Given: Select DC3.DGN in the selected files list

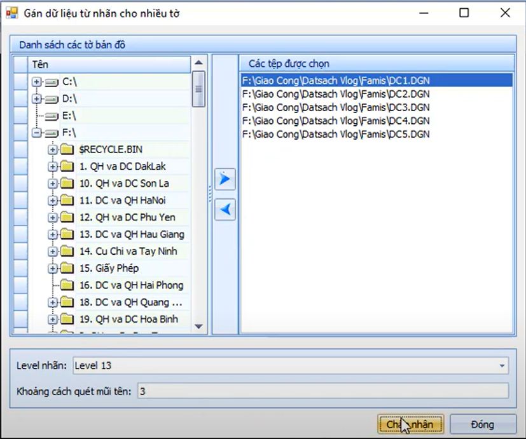Looking at the screenshot, I should pos(336,107).
